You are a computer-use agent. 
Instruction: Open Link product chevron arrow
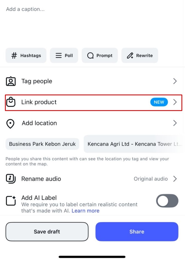coord(175,102)
